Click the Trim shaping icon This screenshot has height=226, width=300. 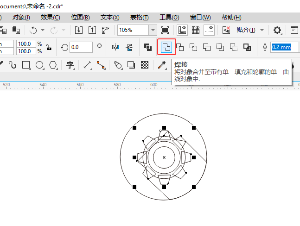[x=180, y=47]
